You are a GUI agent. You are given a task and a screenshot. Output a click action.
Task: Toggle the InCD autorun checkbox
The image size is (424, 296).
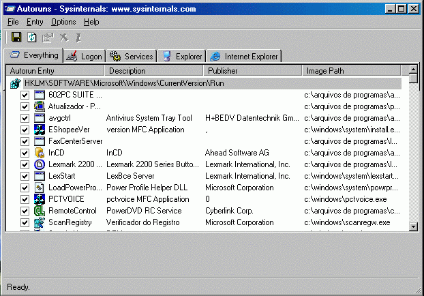(25, 153)
